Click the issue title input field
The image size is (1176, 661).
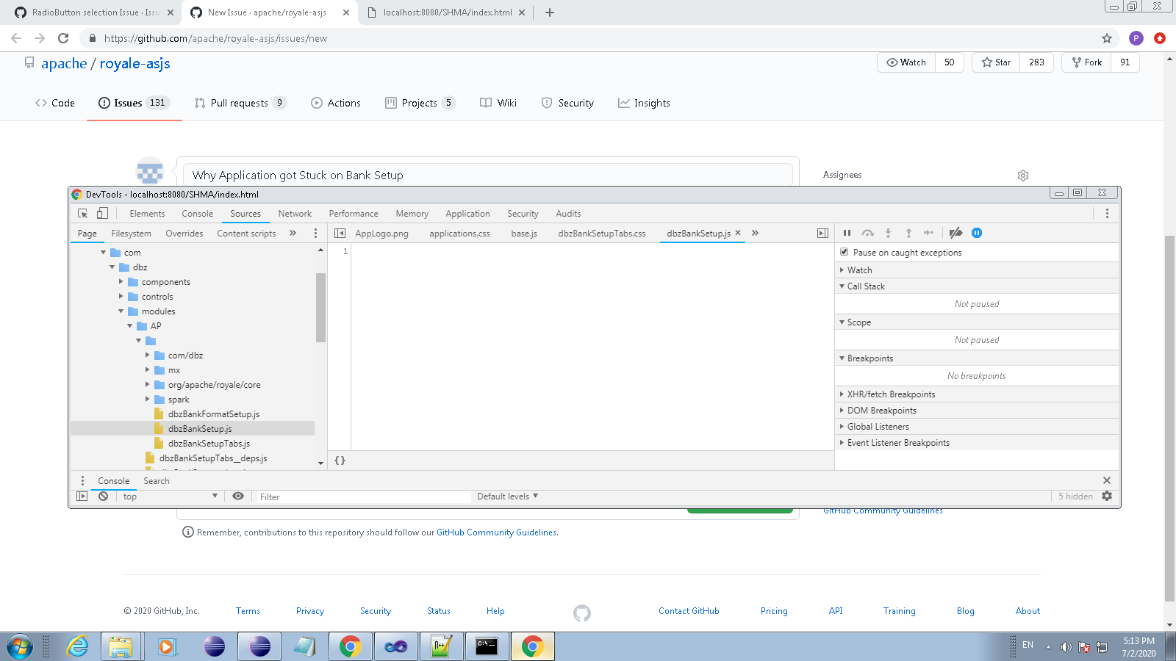[x=488, y=176]
